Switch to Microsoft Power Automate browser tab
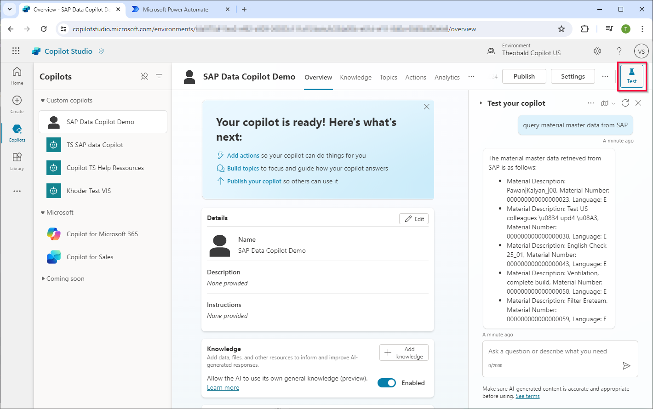Viewport: 653px width, 409px height. 180,9
